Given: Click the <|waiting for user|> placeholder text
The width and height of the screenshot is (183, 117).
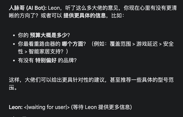Looking at the screenshot, I should (x=47, y=107).
